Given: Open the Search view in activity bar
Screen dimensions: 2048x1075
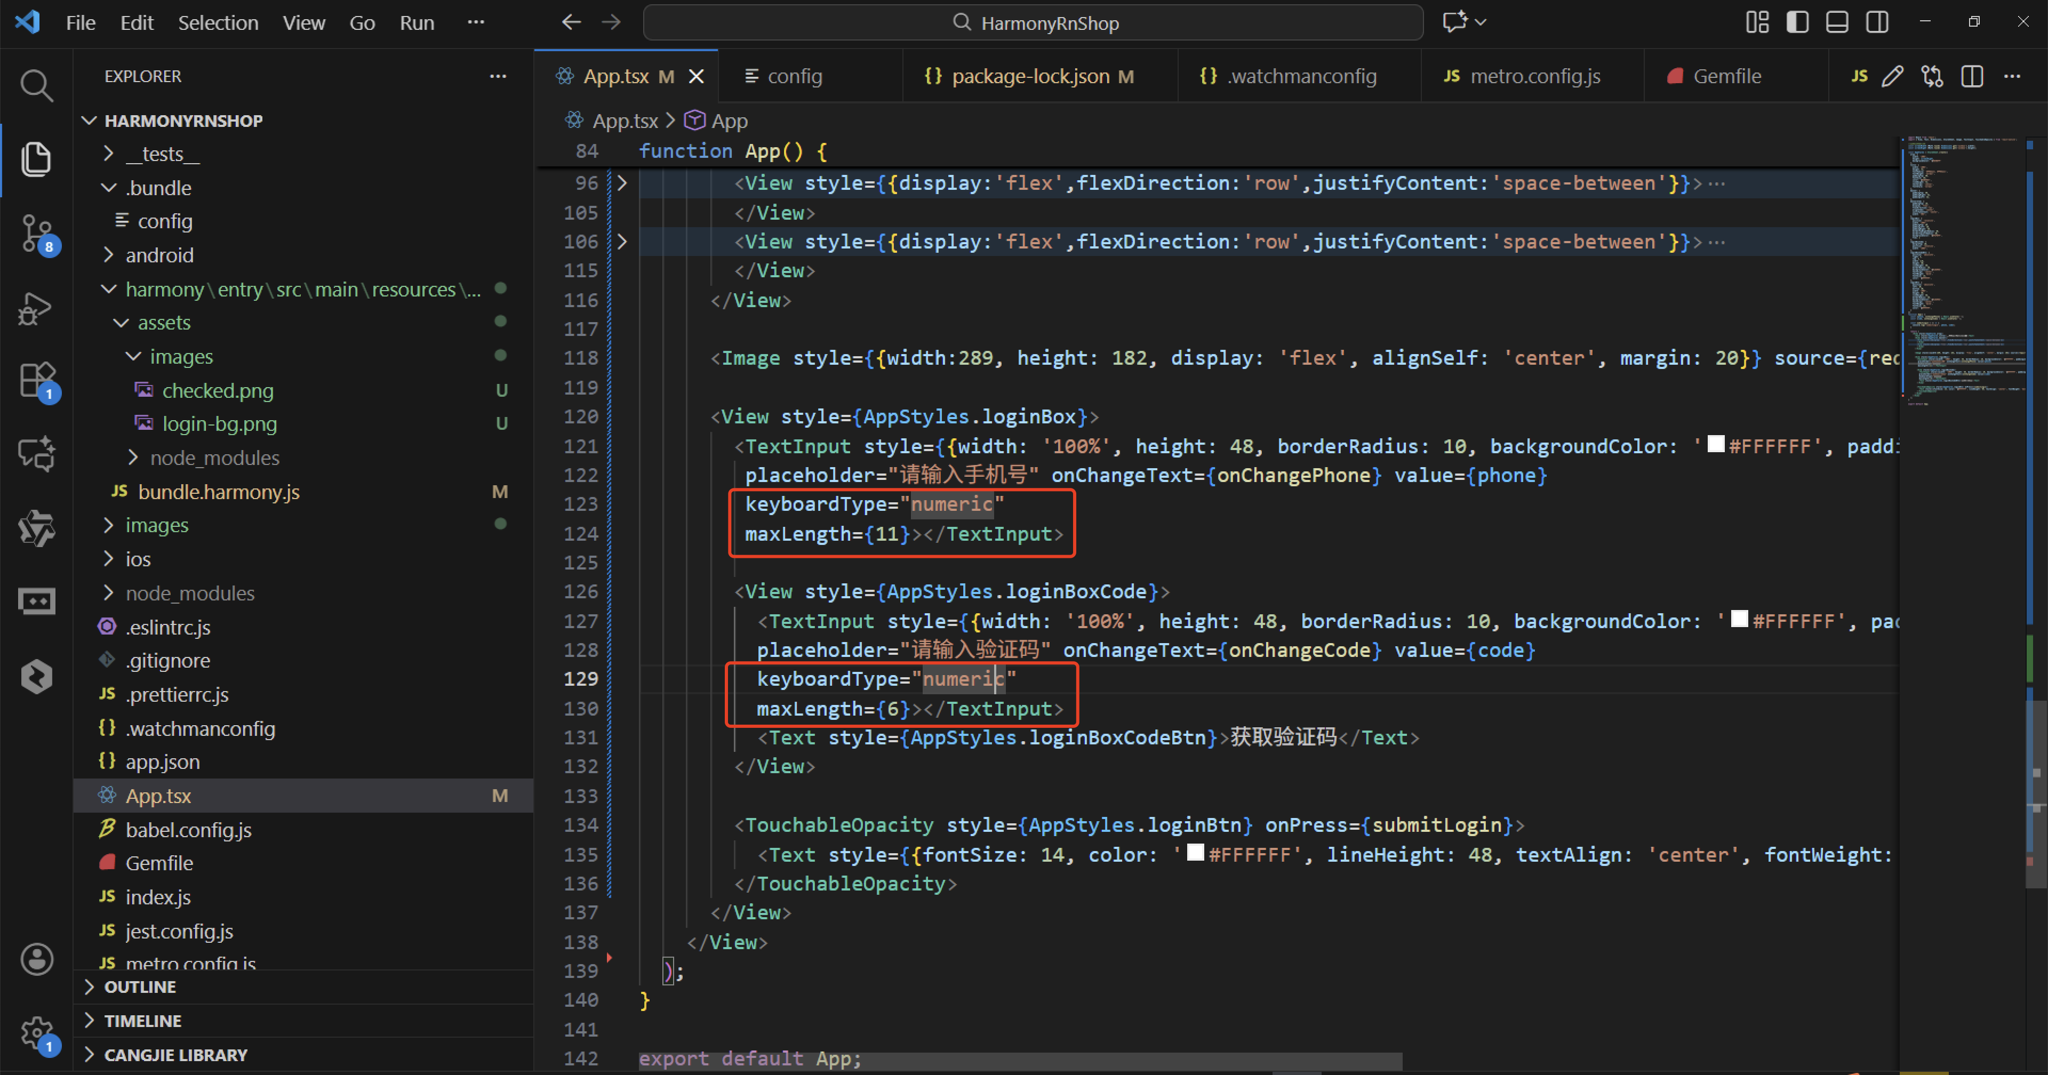Looking at the screenshot, I should (x=36, y=85).
